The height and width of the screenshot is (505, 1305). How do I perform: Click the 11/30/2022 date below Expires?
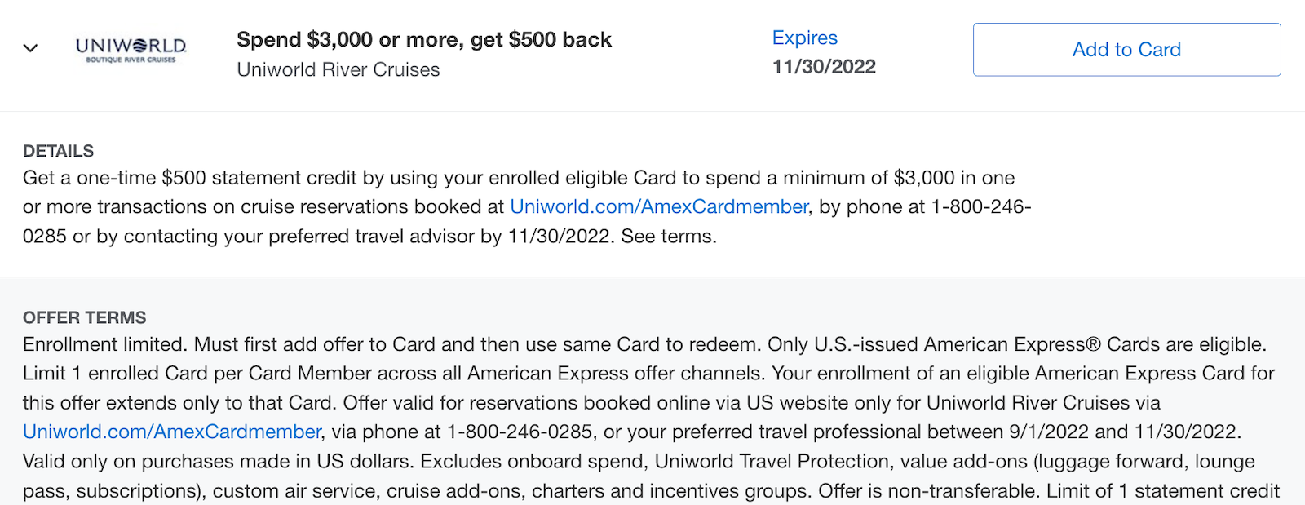(x=824, y=67)
